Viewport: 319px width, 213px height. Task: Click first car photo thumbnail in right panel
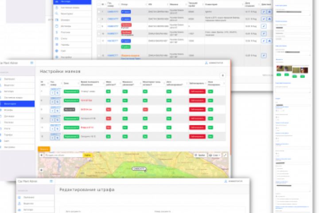click(x=280, y=69)
